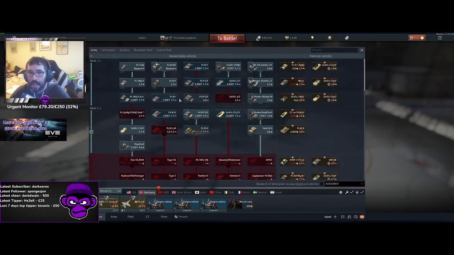Open the Presets menu
The height and width of the screenshot is (255, 454).
[181, 217]
